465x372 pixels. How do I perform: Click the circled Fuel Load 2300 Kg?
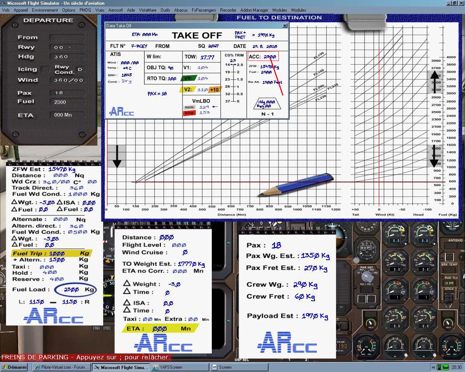coord(76,290)
